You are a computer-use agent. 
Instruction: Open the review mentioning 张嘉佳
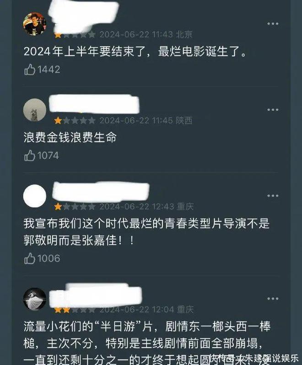pyautogui.click(x=146, y=231)
